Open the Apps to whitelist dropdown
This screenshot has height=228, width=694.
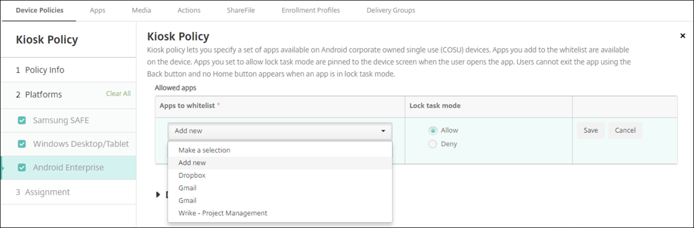pyautogui.click(x=280, y=131)
